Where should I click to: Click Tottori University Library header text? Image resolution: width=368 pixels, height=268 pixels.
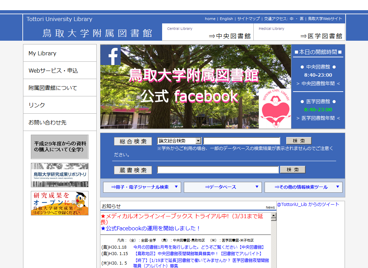pyautogui.click(x=59, y=19)
